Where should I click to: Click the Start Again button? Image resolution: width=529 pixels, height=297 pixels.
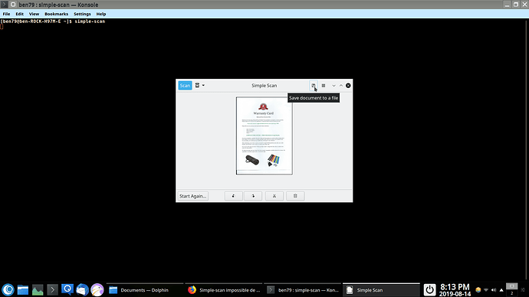point(192,196)
